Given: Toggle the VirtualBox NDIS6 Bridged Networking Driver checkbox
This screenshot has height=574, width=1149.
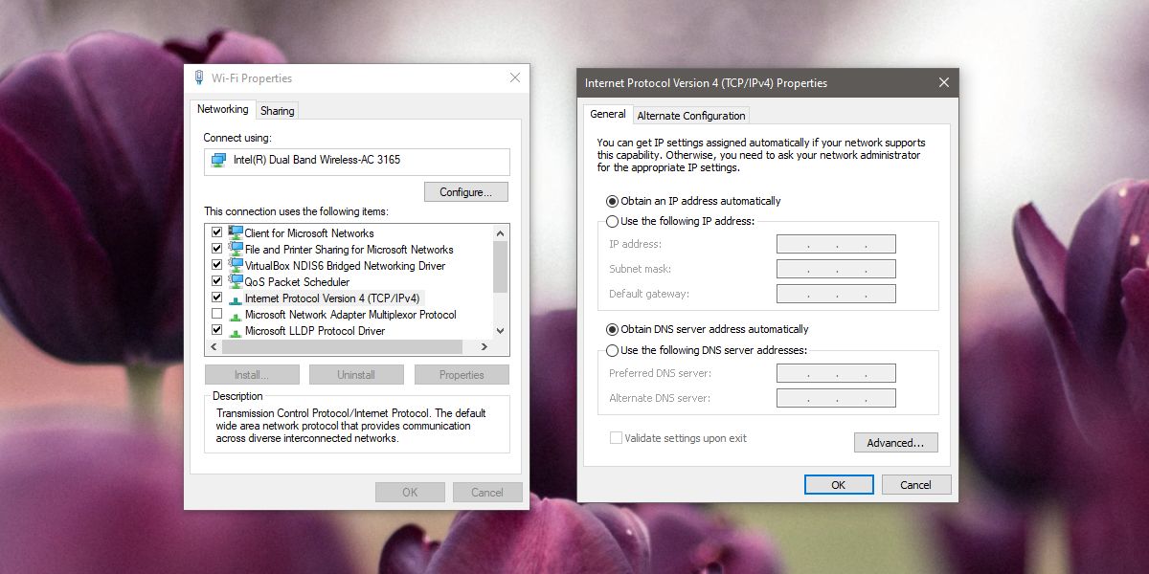Looking at the screenshot, I should tap(216, 265).
